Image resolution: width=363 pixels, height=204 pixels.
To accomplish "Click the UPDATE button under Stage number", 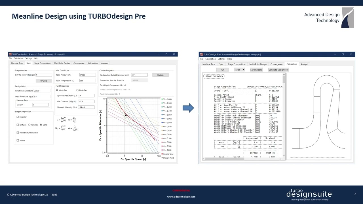I will pos(44,81).
